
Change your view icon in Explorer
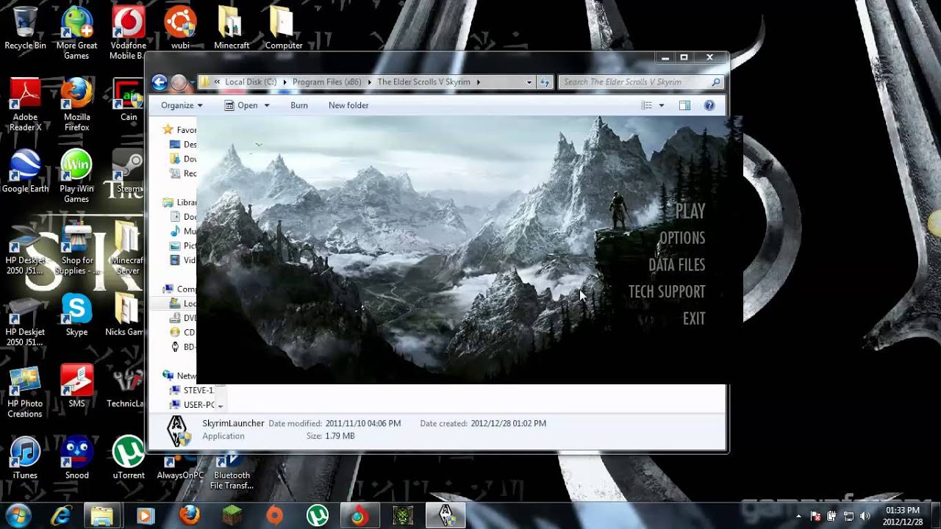pos(647,106)
